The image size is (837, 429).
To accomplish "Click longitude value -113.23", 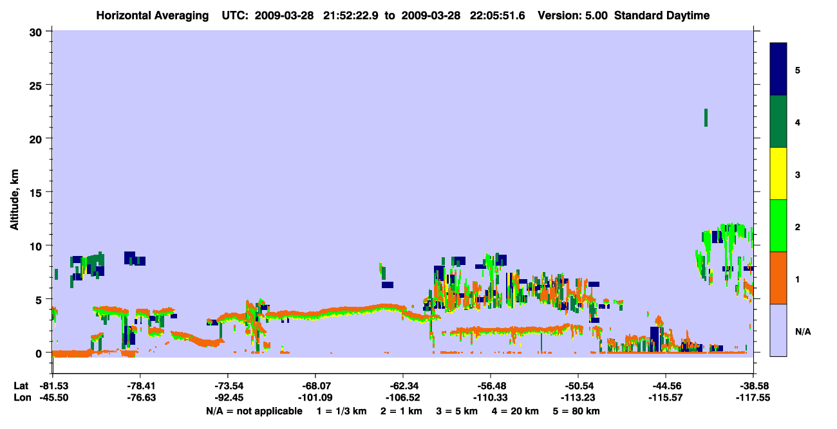I will point(578,397).
